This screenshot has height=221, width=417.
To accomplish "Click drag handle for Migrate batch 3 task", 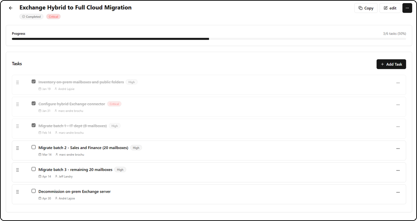I will click(x=18, y=170).
